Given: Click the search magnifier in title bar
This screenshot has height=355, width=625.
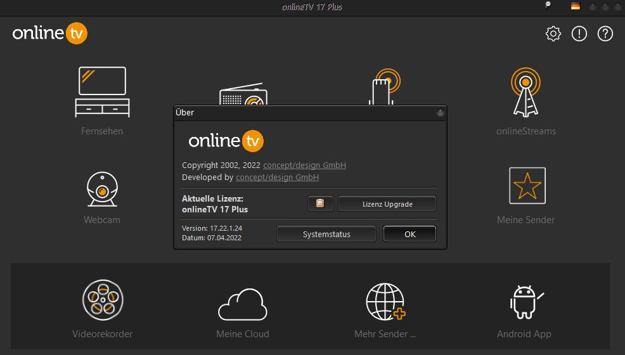Looking at the screenshot, I should [x=548, y=5].
